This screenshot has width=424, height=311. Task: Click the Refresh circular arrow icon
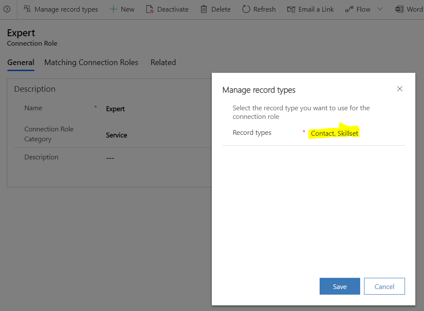pos(246,9)
